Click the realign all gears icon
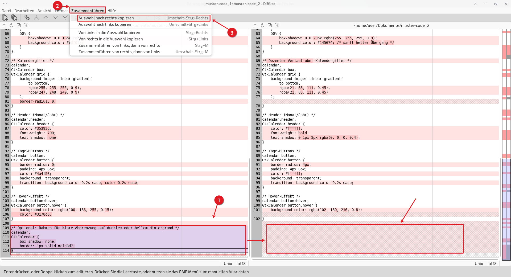This screenshot has height=277, width=511. pos(27,18)
